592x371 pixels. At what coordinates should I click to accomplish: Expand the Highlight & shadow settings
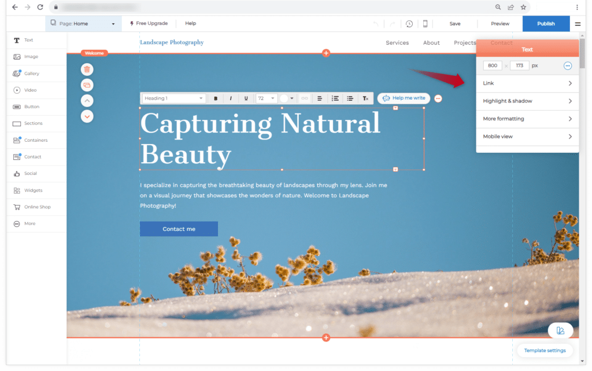[527, 101]
